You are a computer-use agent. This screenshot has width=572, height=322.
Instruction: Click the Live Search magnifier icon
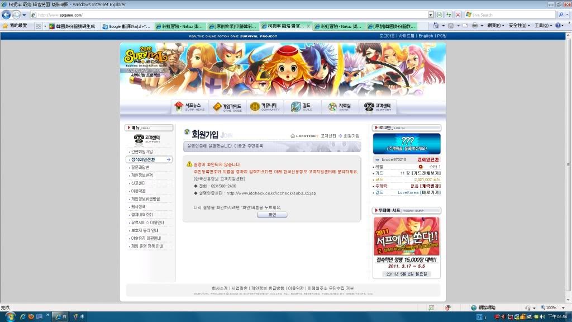point(561,15)
